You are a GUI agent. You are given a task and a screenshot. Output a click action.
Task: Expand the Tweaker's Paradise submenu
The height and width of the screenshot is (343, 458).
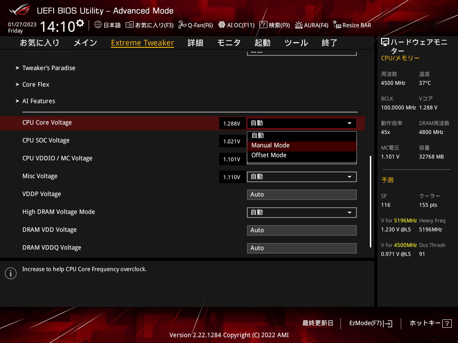[46, 68]
